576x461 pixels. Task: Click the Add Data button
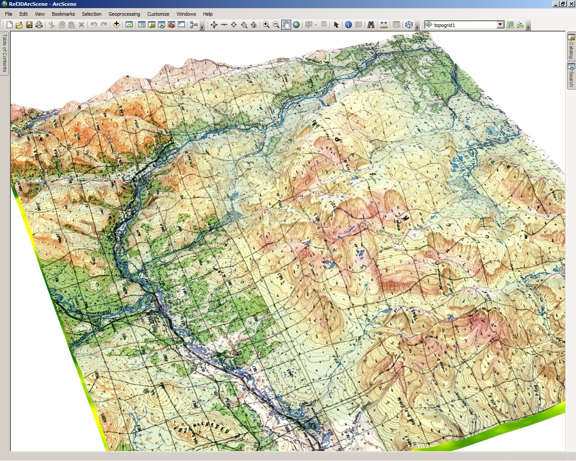pos(116,25)
